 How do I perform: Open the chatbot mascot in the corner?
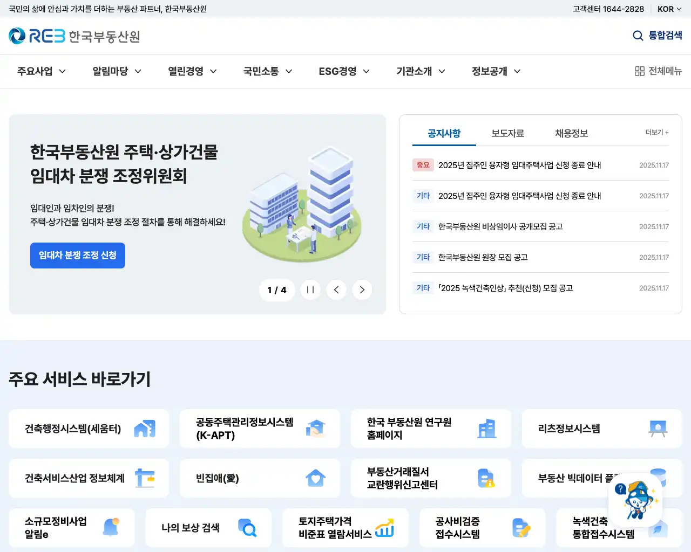pos(636,500)
